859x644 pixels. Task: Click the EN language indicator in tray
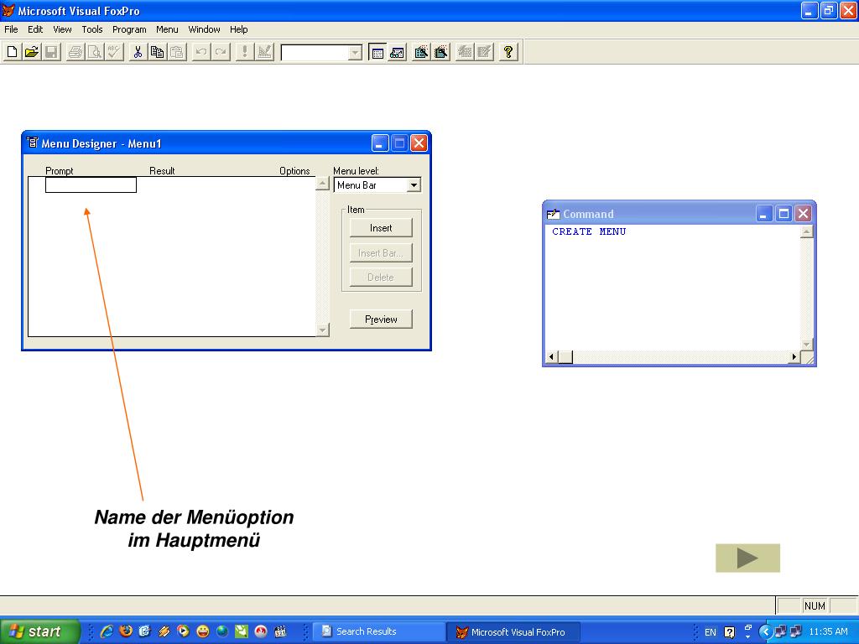pos(710,632)
